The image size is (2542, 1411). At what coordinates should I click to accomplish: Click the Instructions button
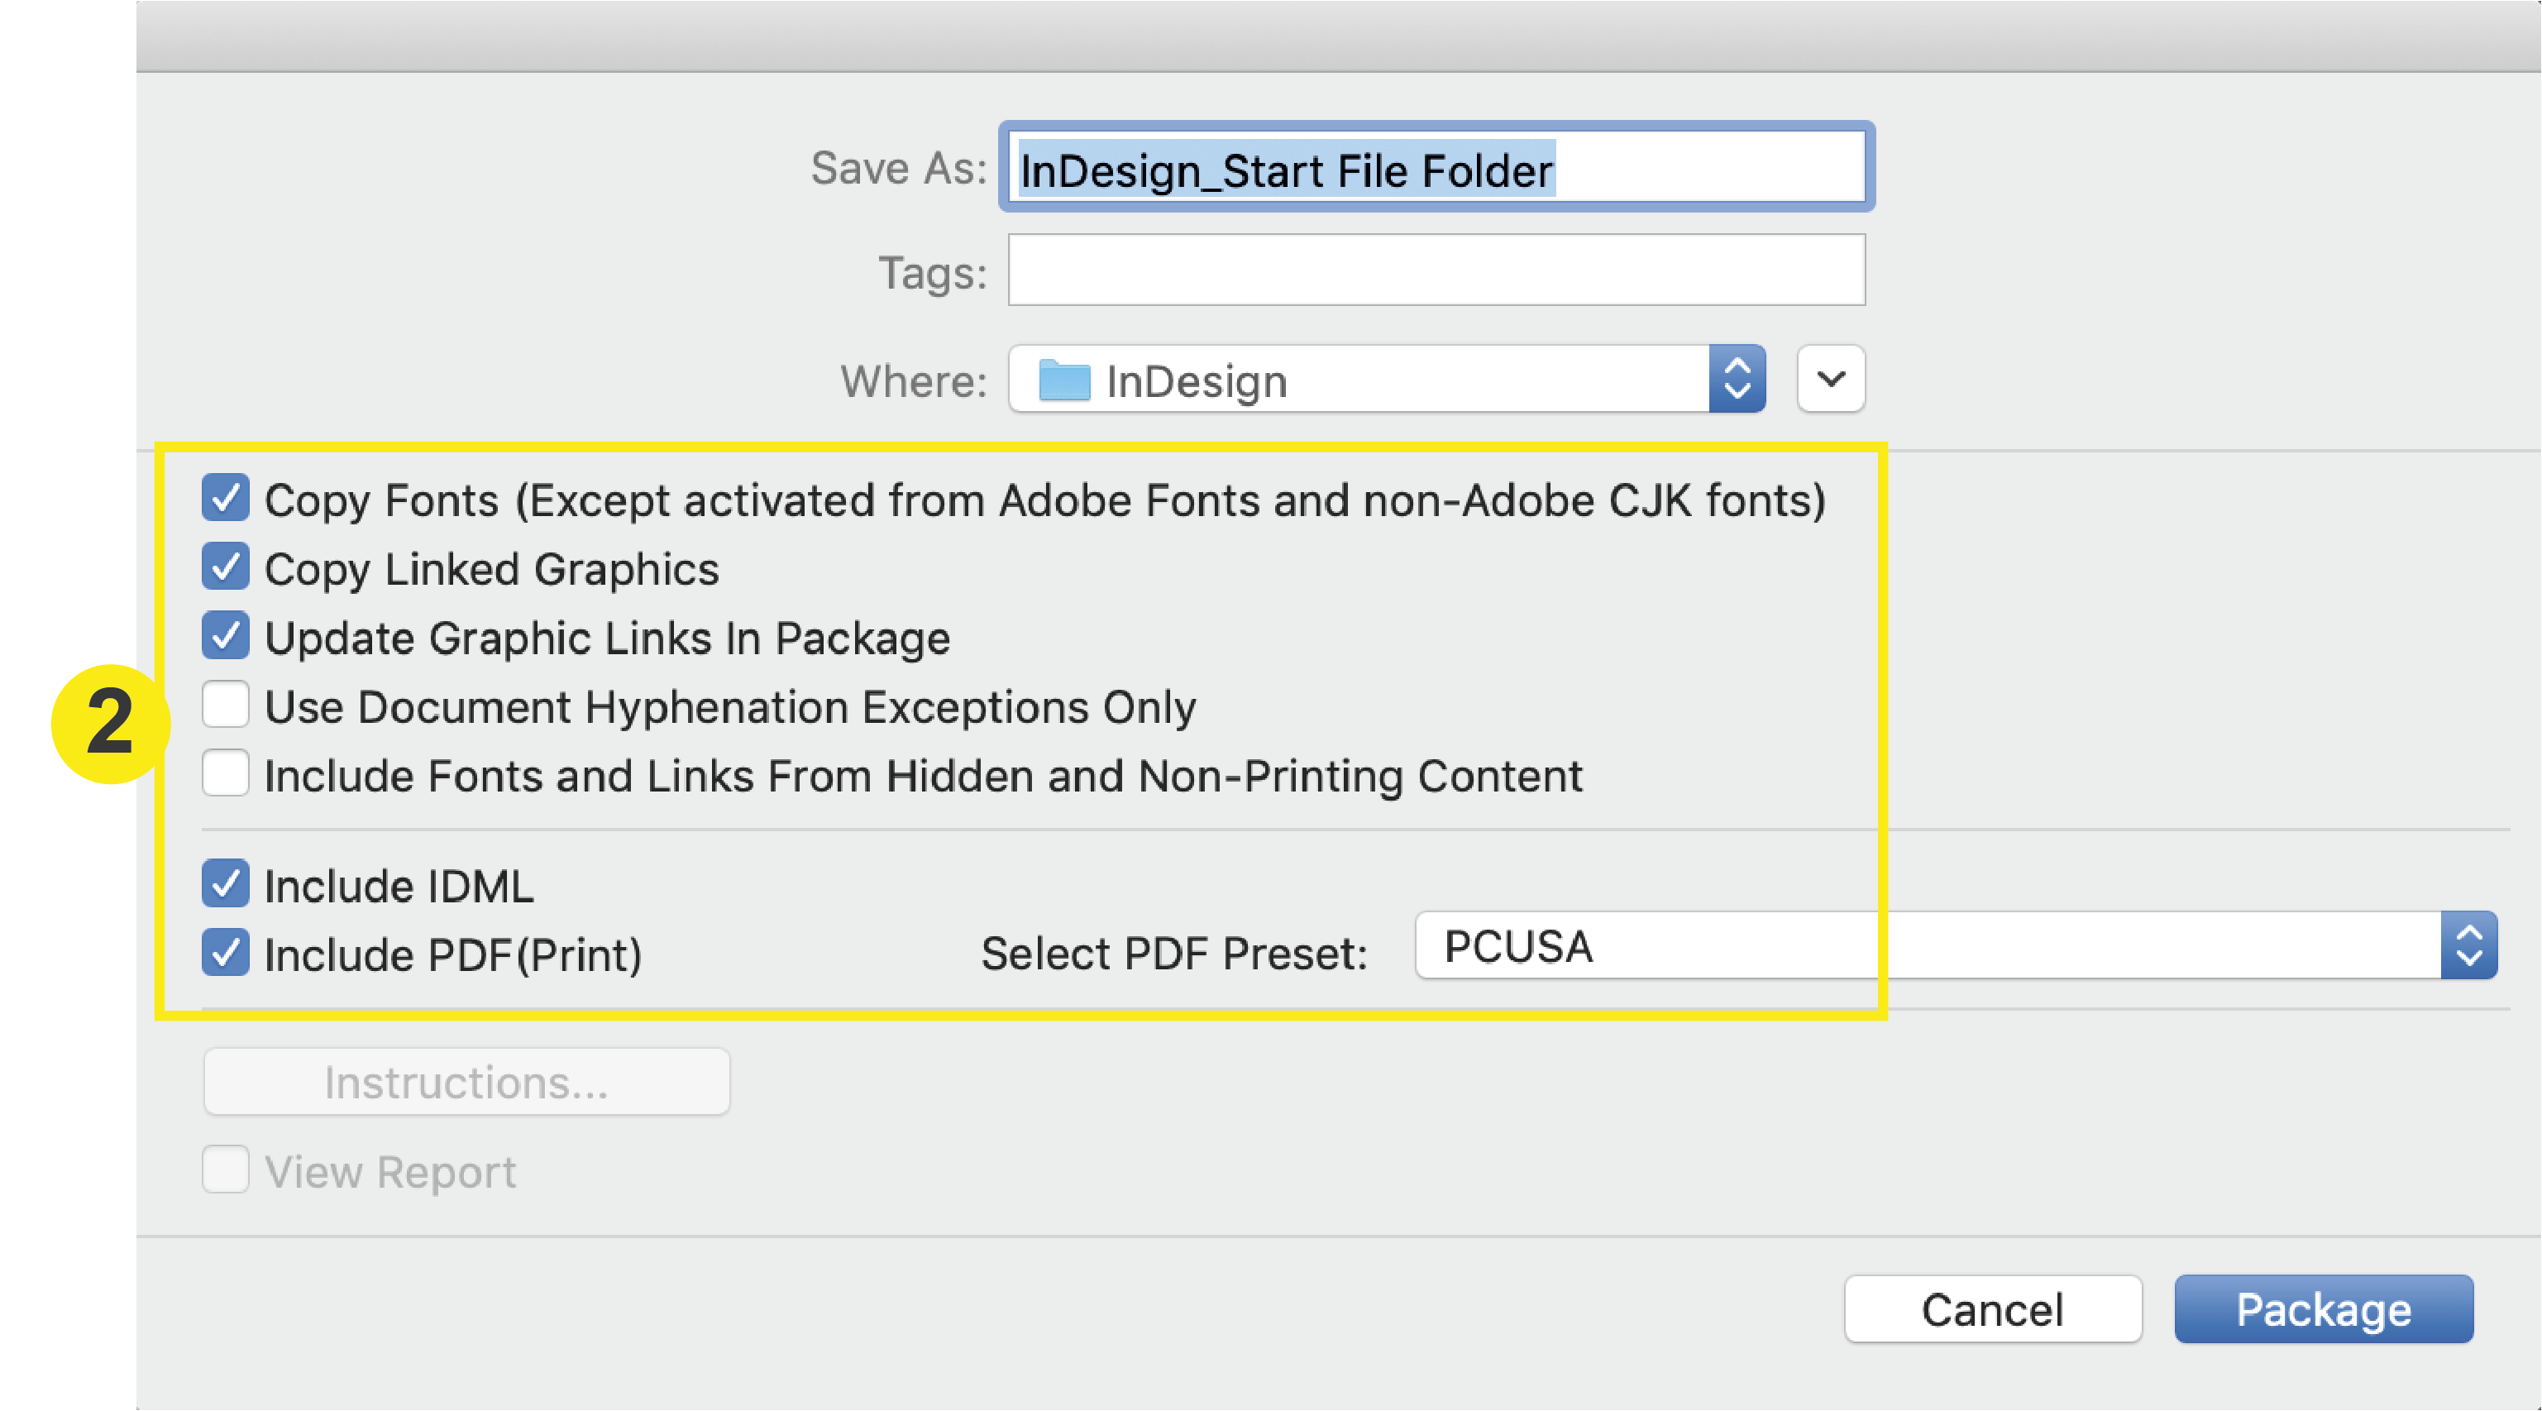click(466, 1082)
